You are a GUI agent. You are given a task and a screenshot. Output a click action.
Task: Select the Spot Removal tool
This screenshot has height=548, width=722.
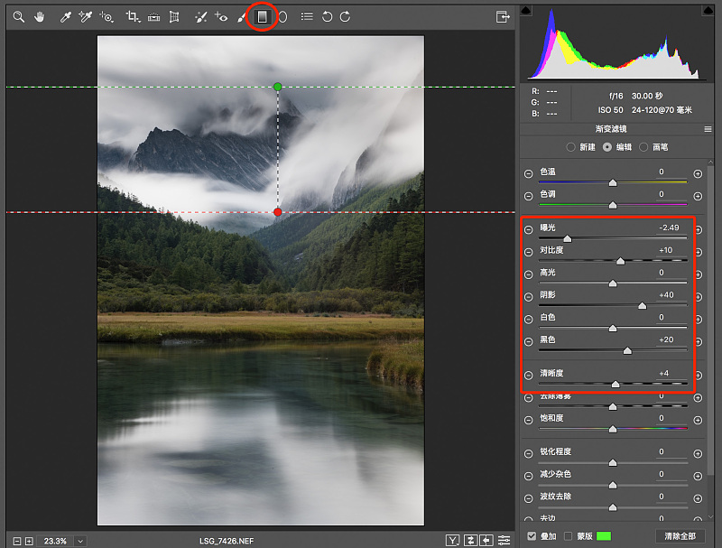point(200,17)
